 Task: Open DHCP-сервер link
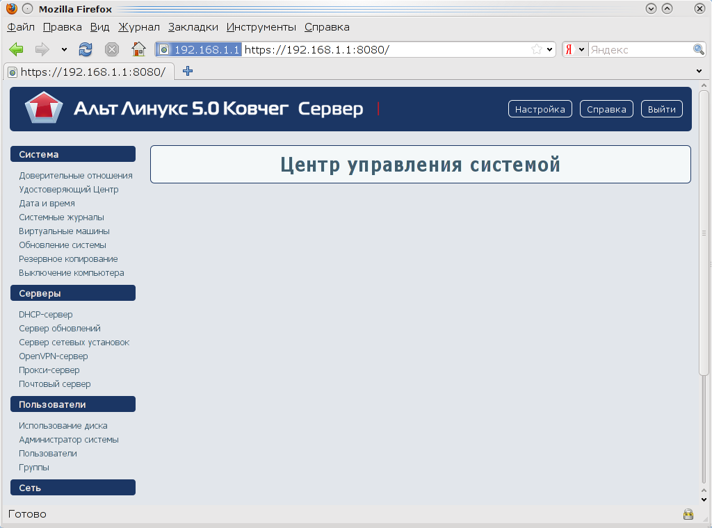pyautogui.click(x=45, y=314)
